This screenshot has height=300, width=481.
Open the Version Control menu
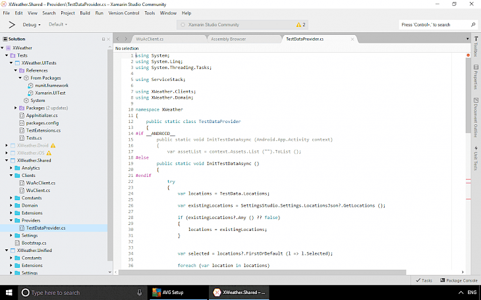[124, 13]
